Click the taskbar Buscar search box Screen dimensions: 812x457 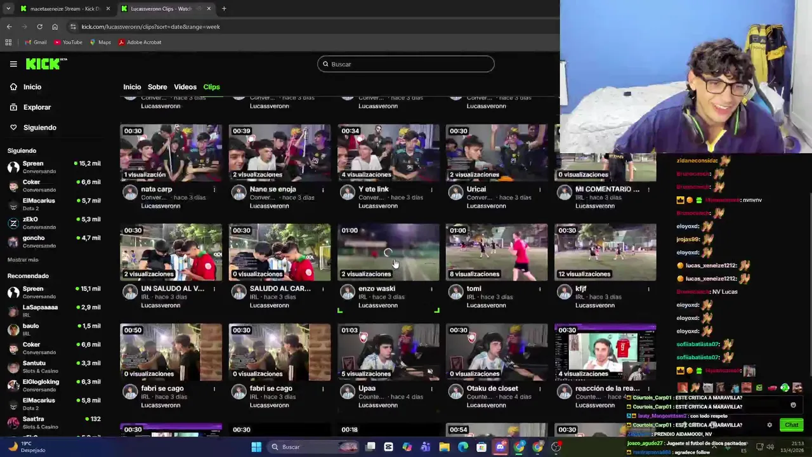point(313,447)
